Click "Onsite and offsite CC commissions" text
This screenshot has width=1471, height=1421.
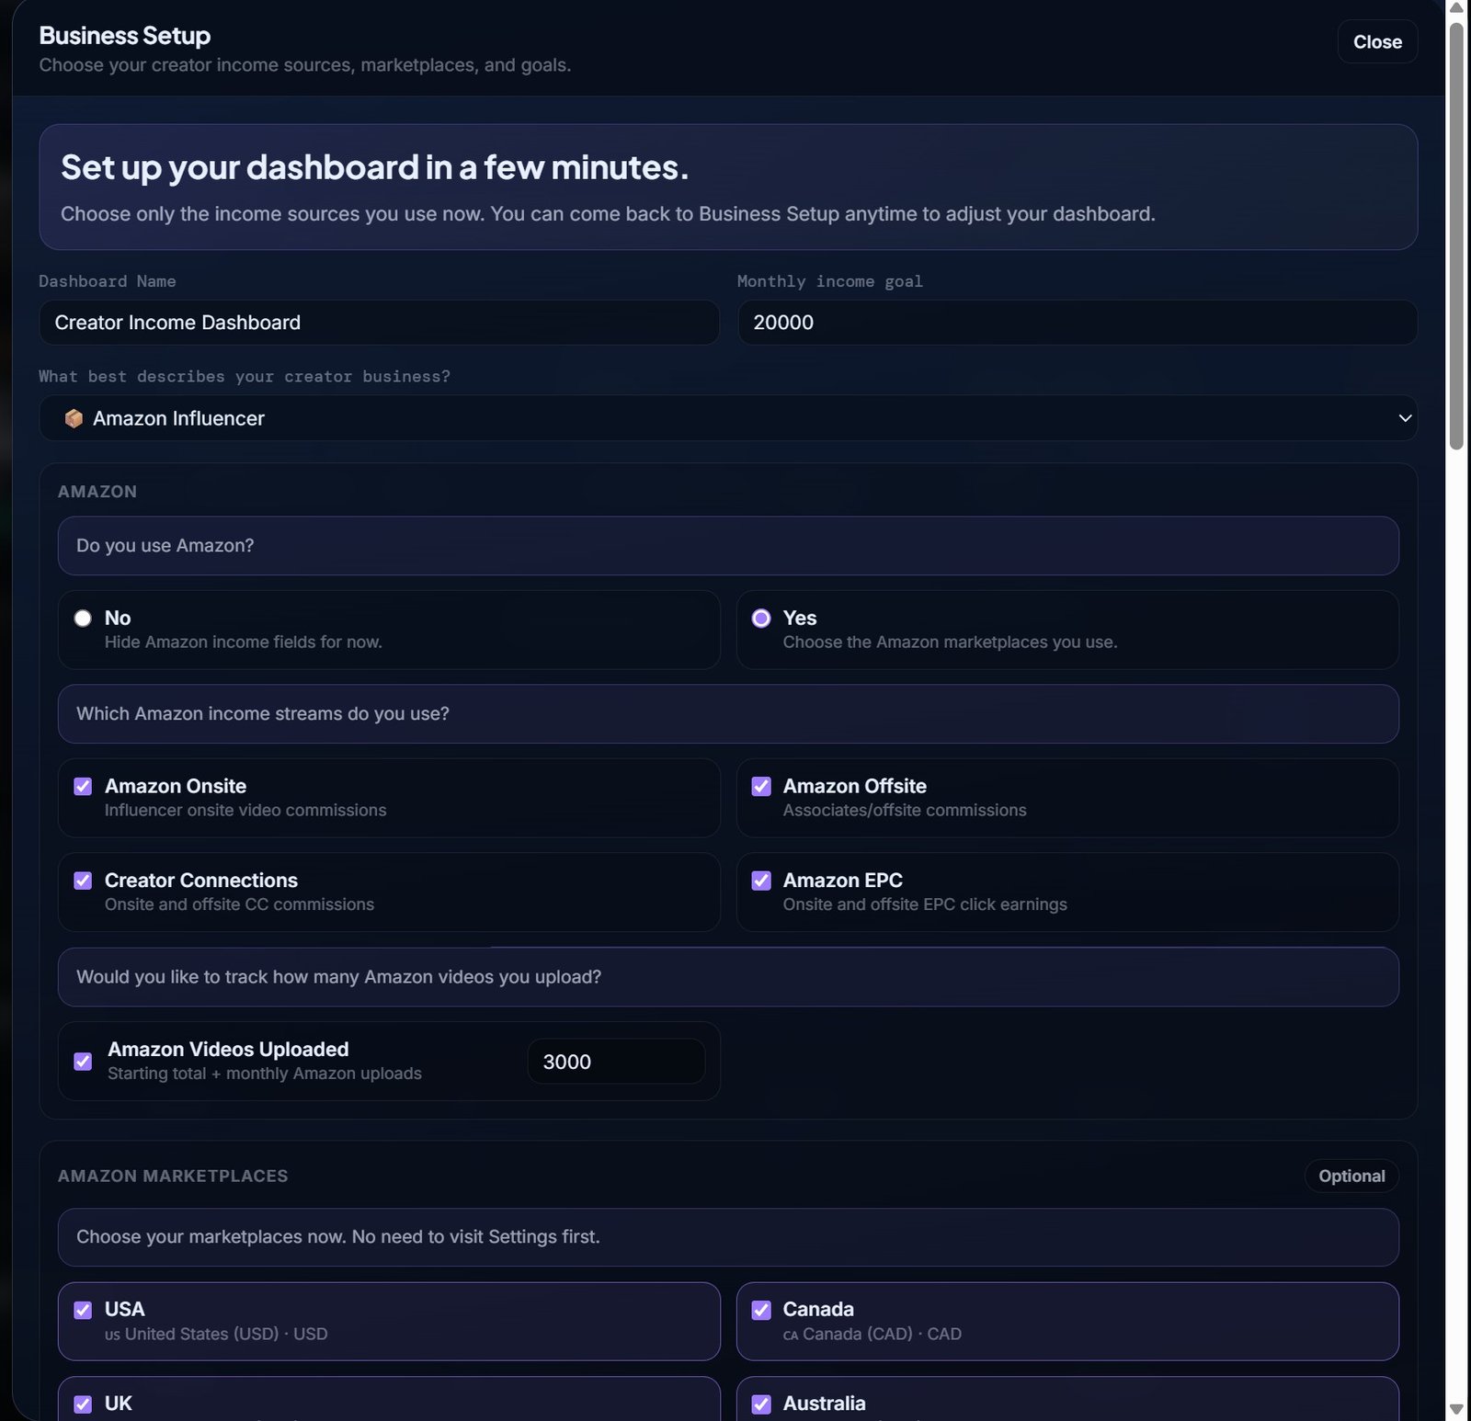(x=240, y=904)
